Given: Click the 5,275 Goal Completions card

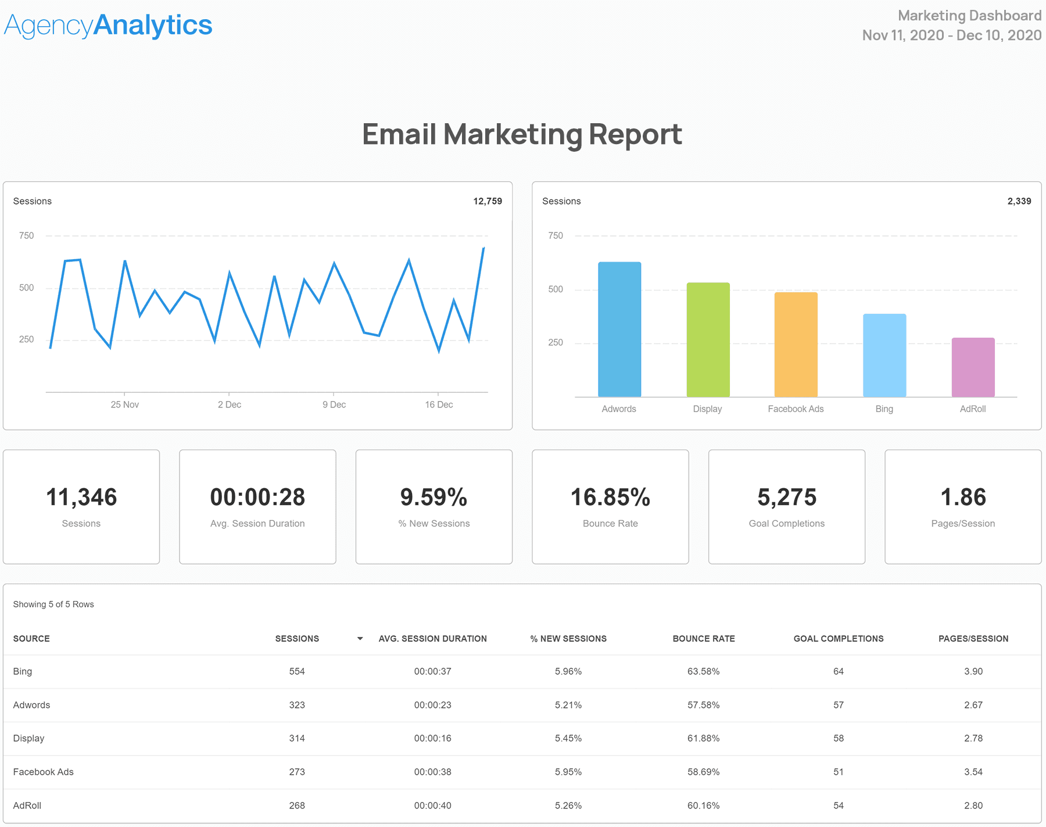Looking at the screenshot, I should (786, 506).
